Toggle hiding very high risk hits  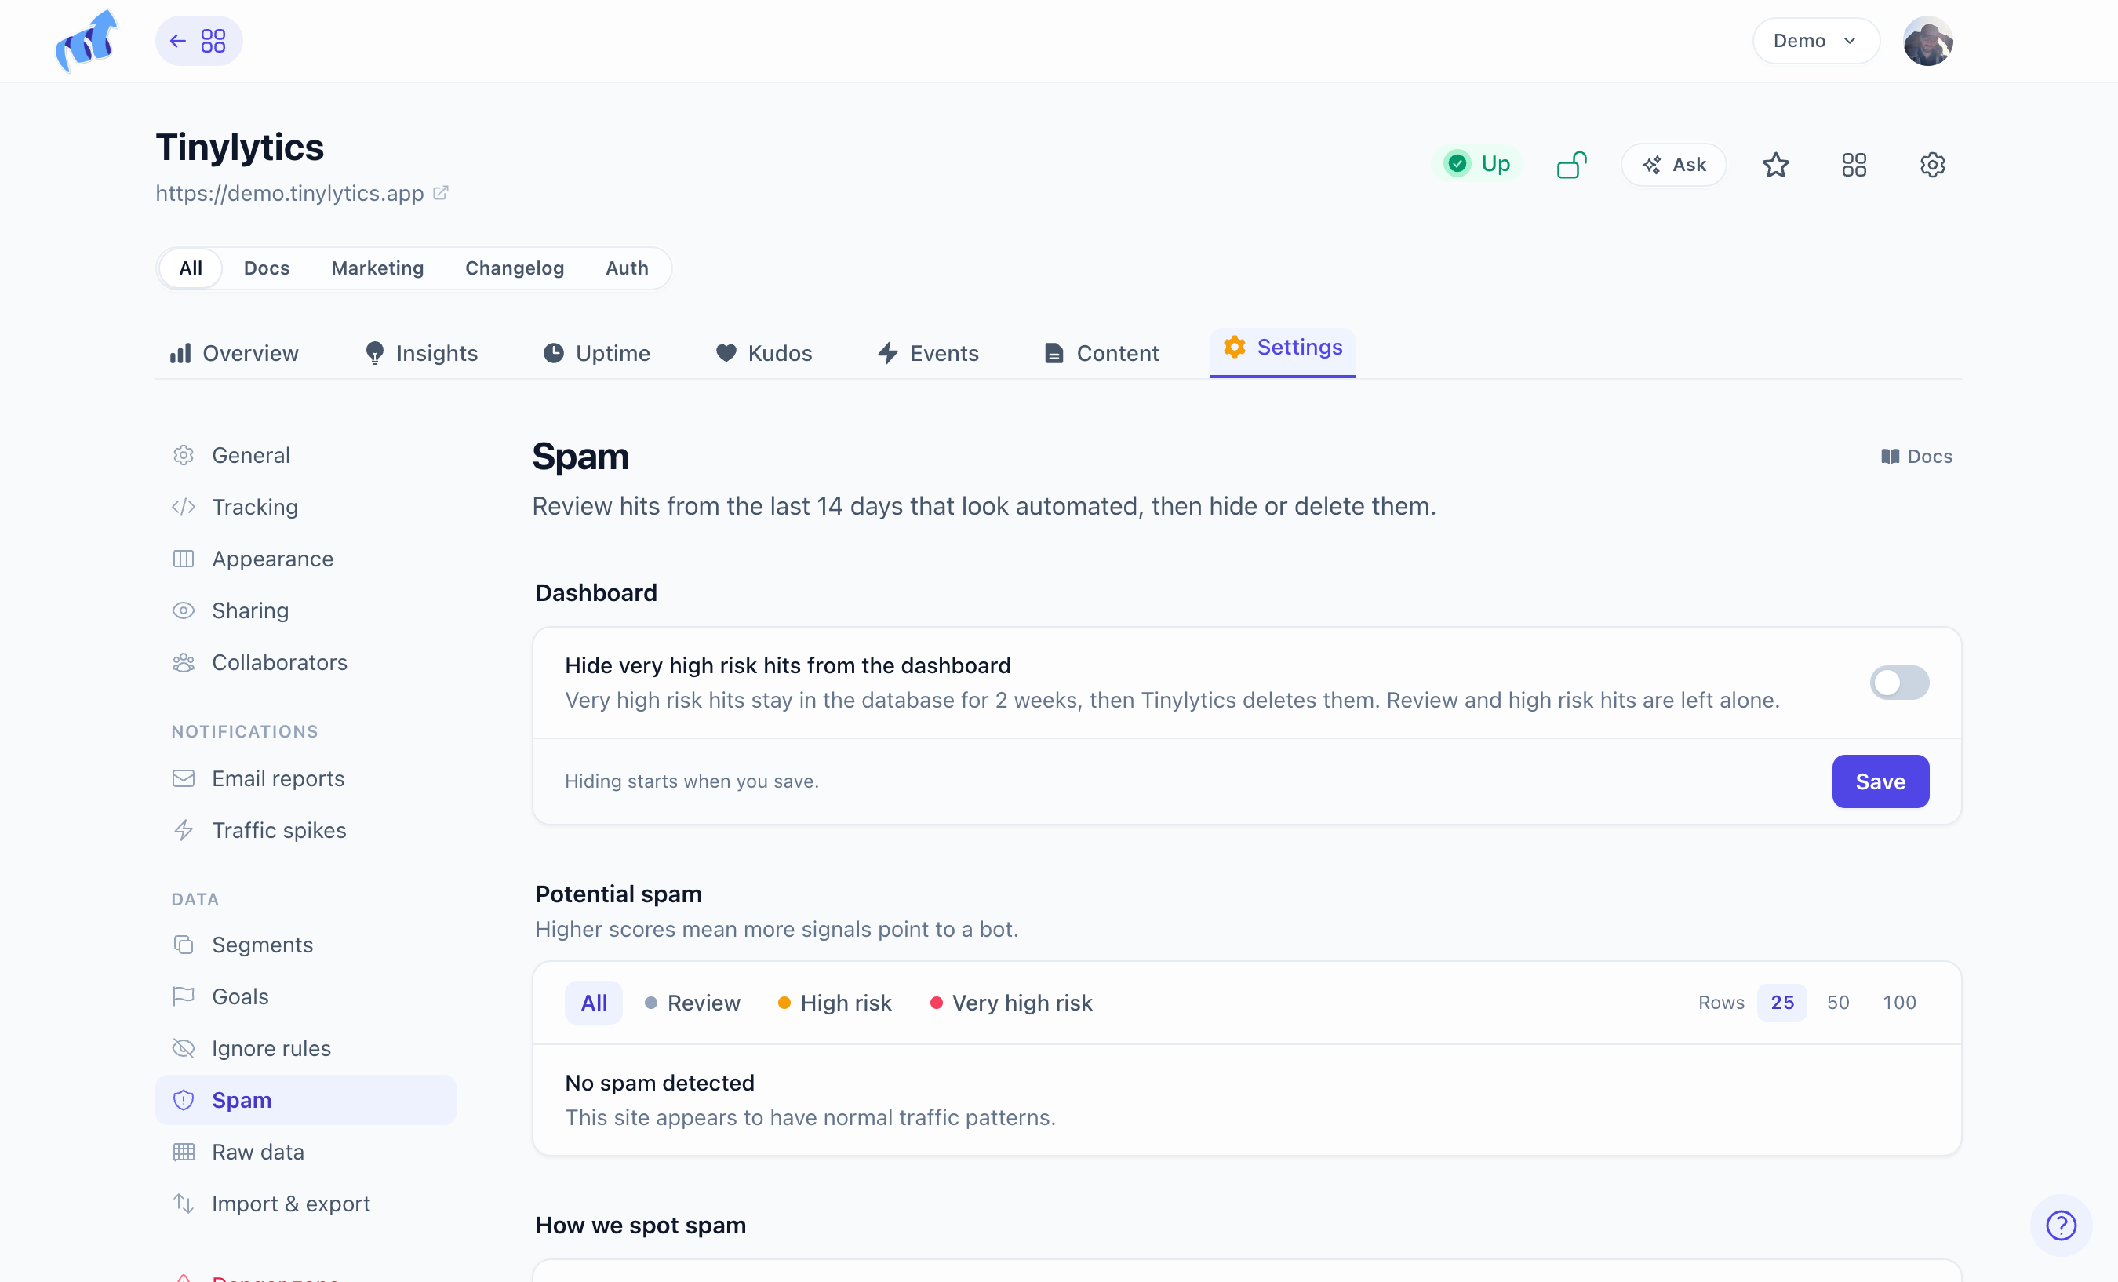click(1899, 683)
